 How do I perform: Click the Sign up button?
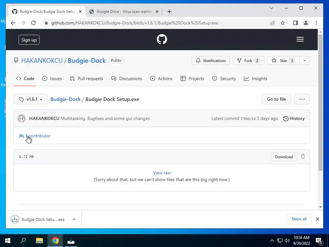(29, 40)
